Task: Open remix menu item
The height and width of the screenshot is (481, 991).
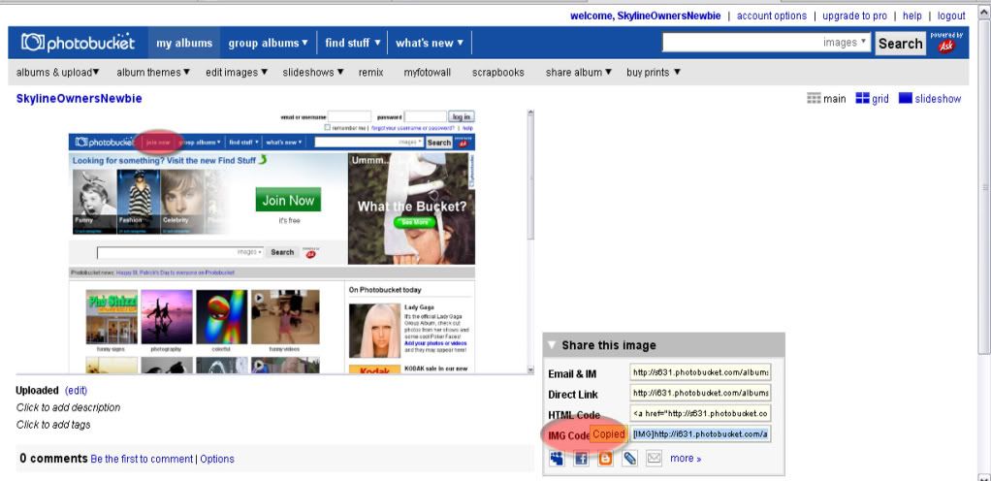Action: 371,72
